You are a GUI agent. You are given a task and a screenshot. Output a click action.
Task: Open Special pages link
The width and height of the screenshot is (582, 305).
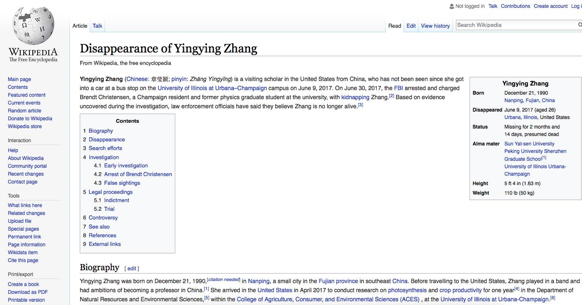point(23,229)
